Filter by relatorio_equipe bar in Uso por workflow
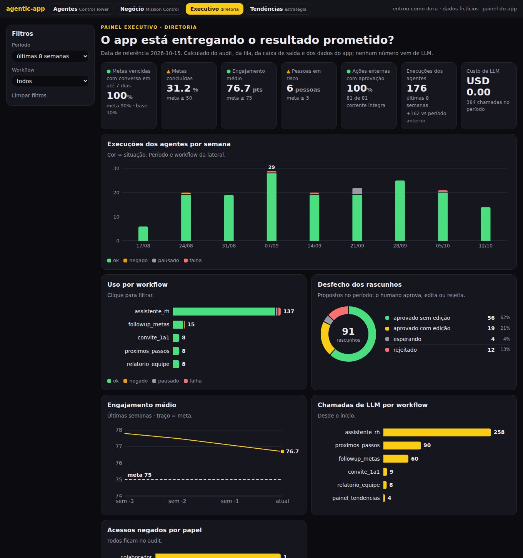 tap(176, 364)
